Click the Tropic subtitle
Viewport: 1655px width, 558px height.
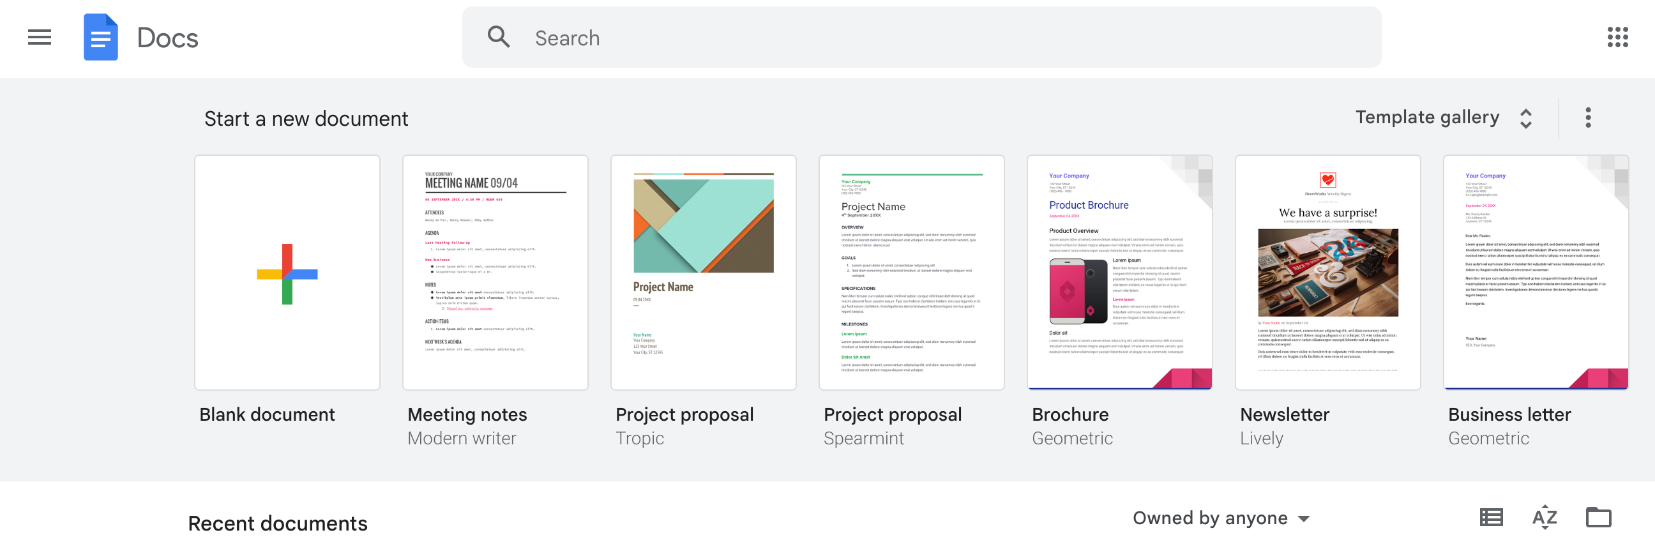point(640,438)
